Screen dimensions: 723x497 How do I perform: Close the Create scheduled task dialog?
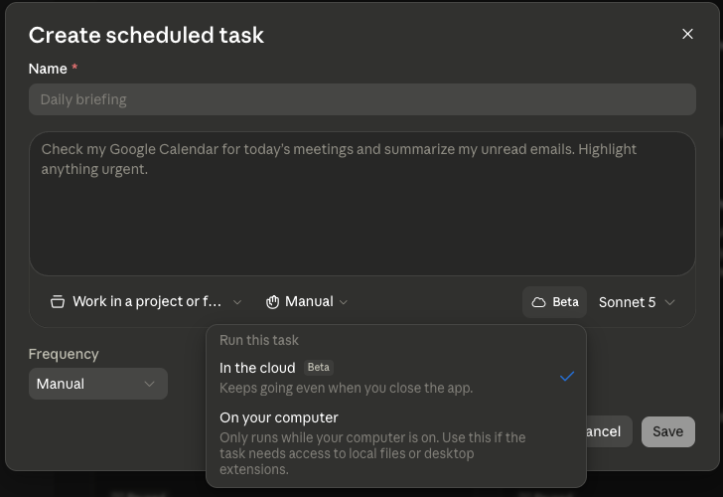pos(687,34)
